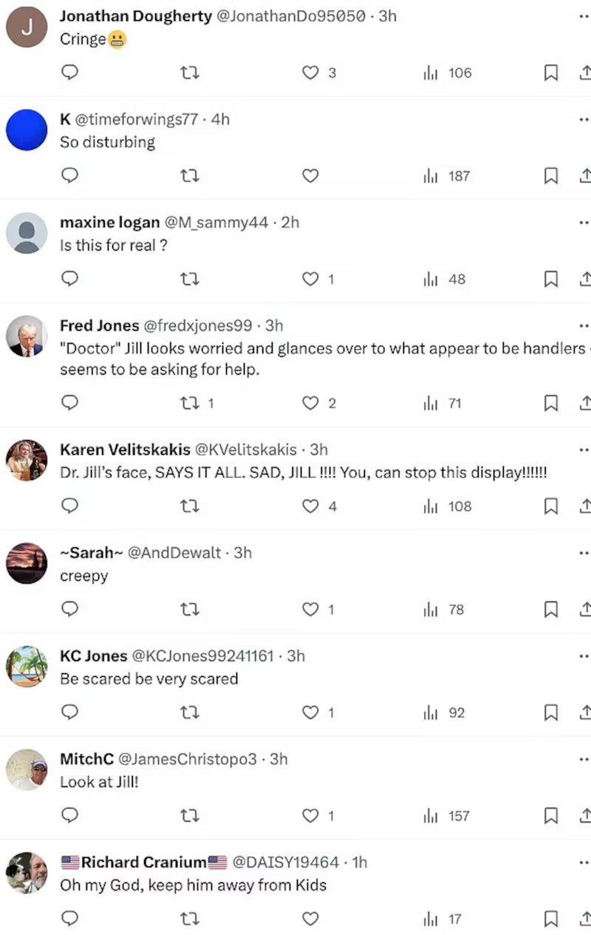Open more options for Jonathan Dougherty's tweet
Viewport: 591px width, 935px height.
[x=584, y=16]
